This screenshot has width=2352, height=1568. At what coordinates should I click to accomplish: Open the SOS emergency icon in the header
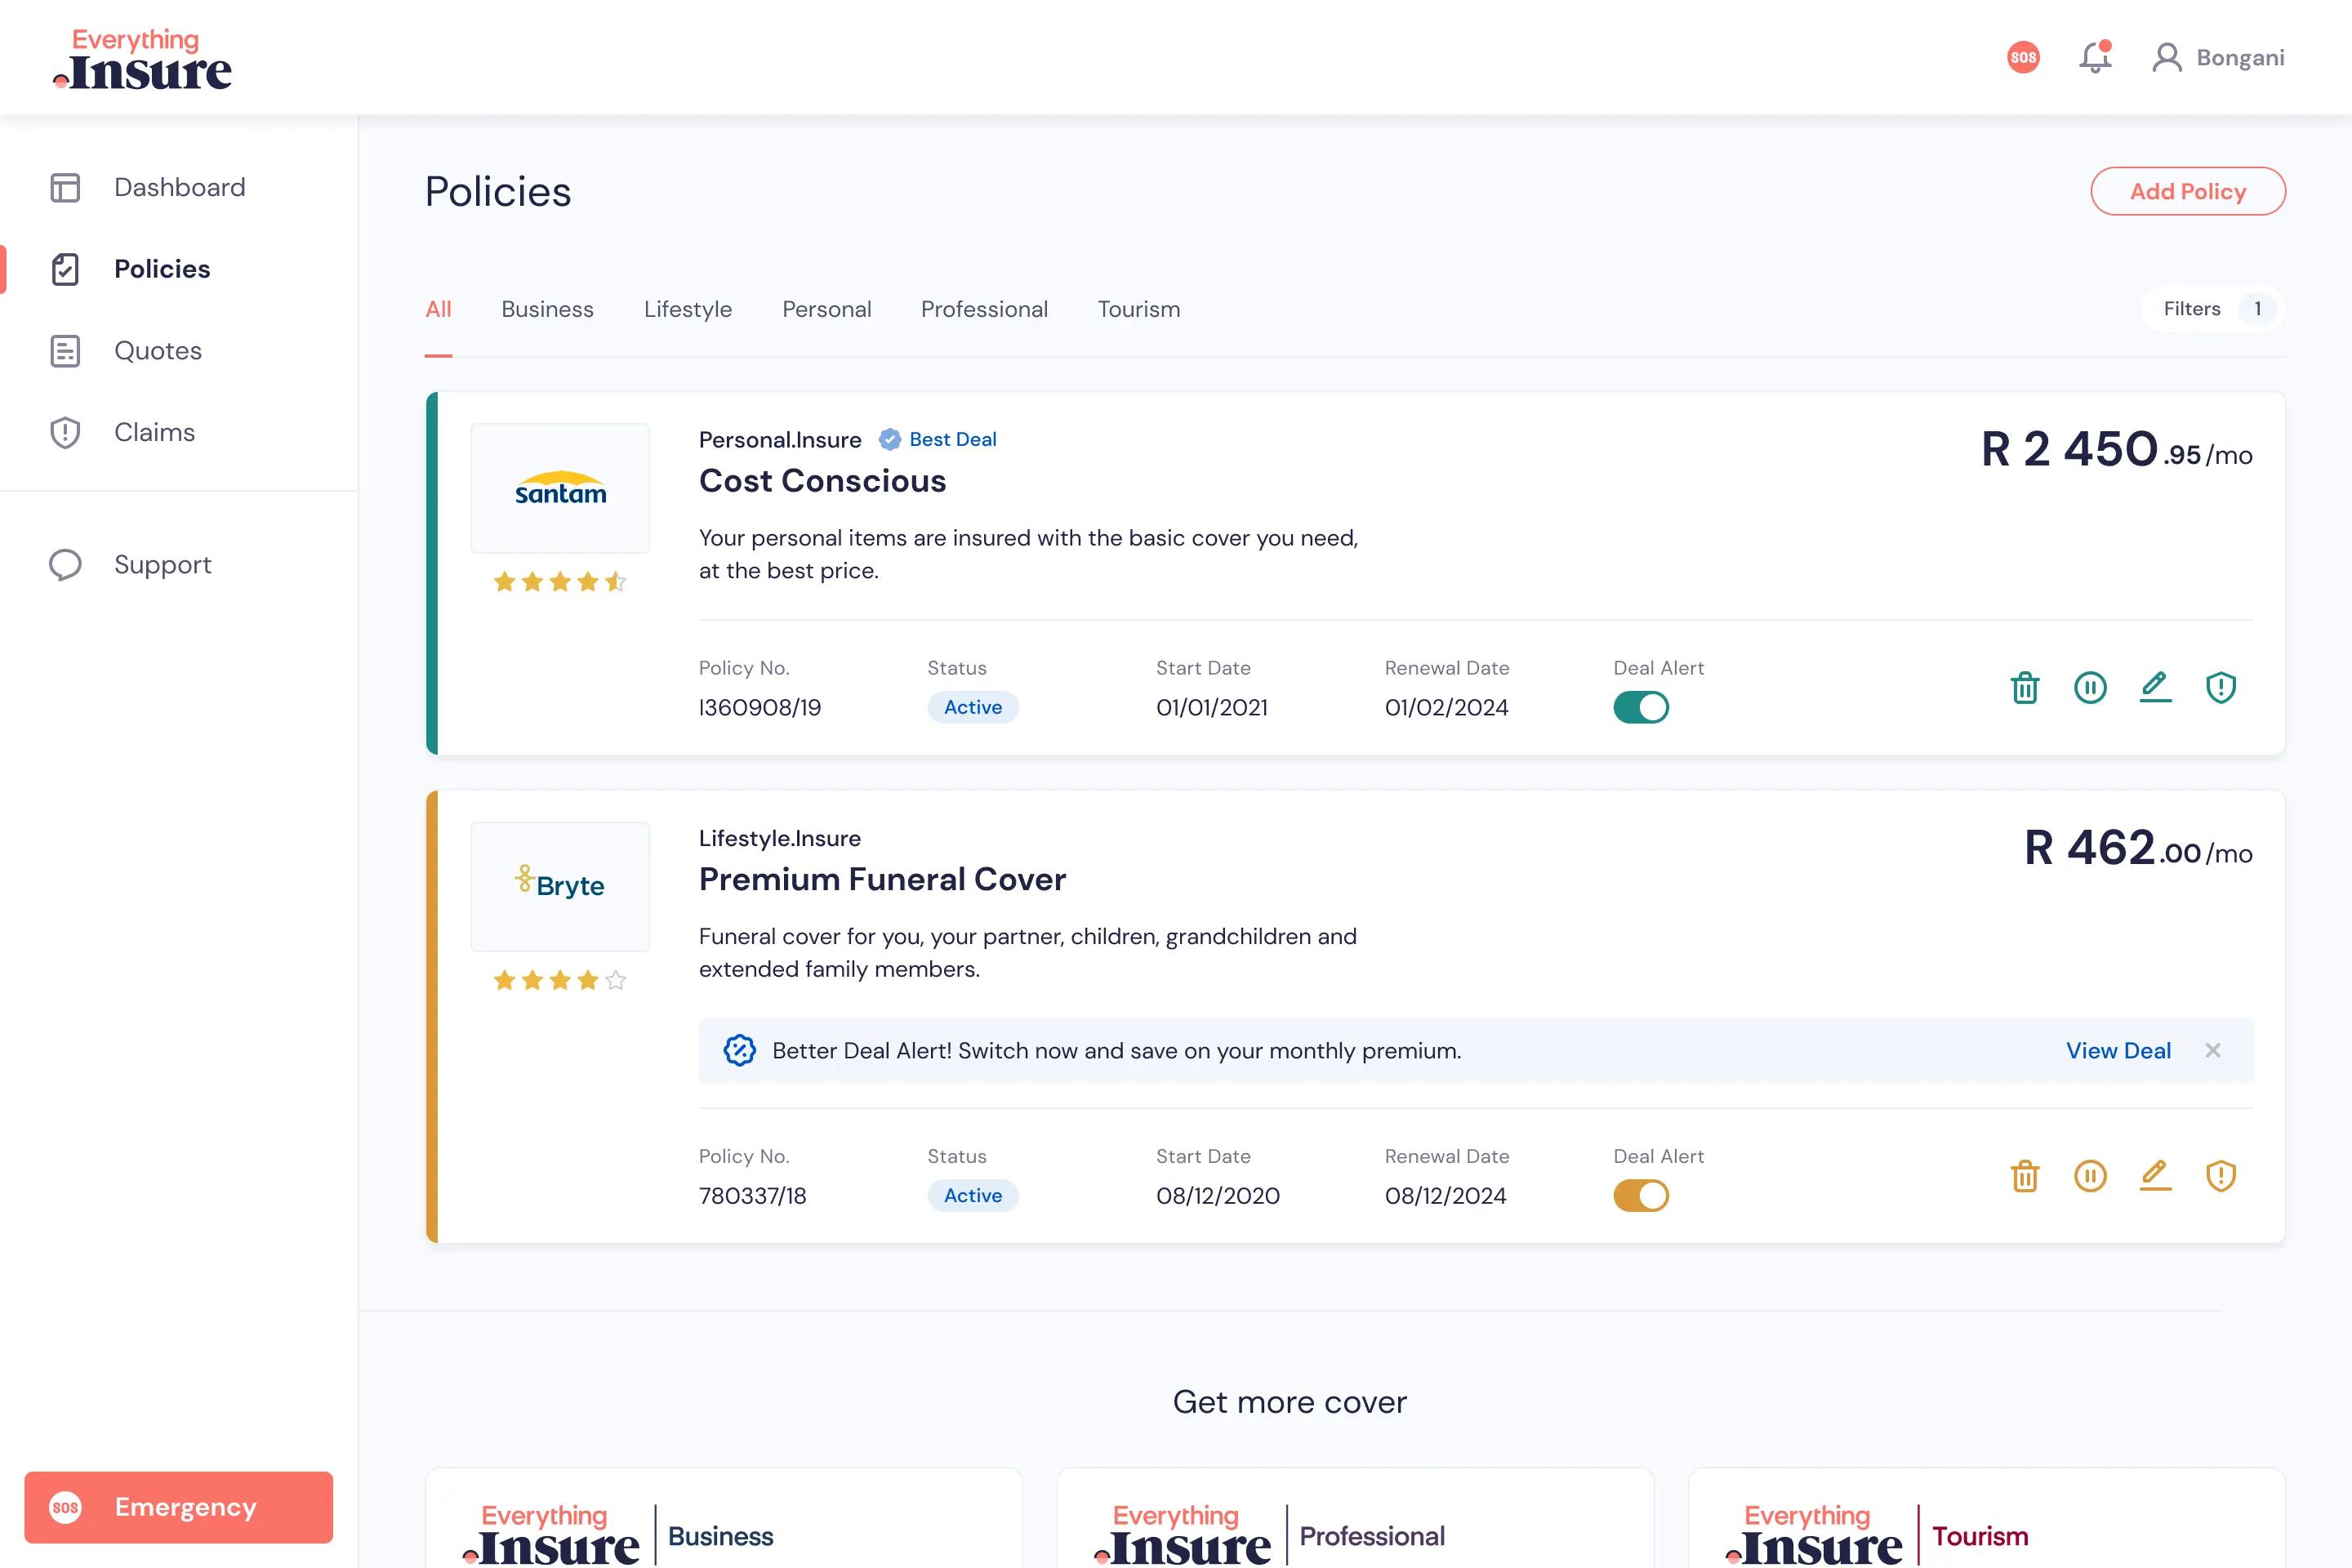click(2023, 57)
